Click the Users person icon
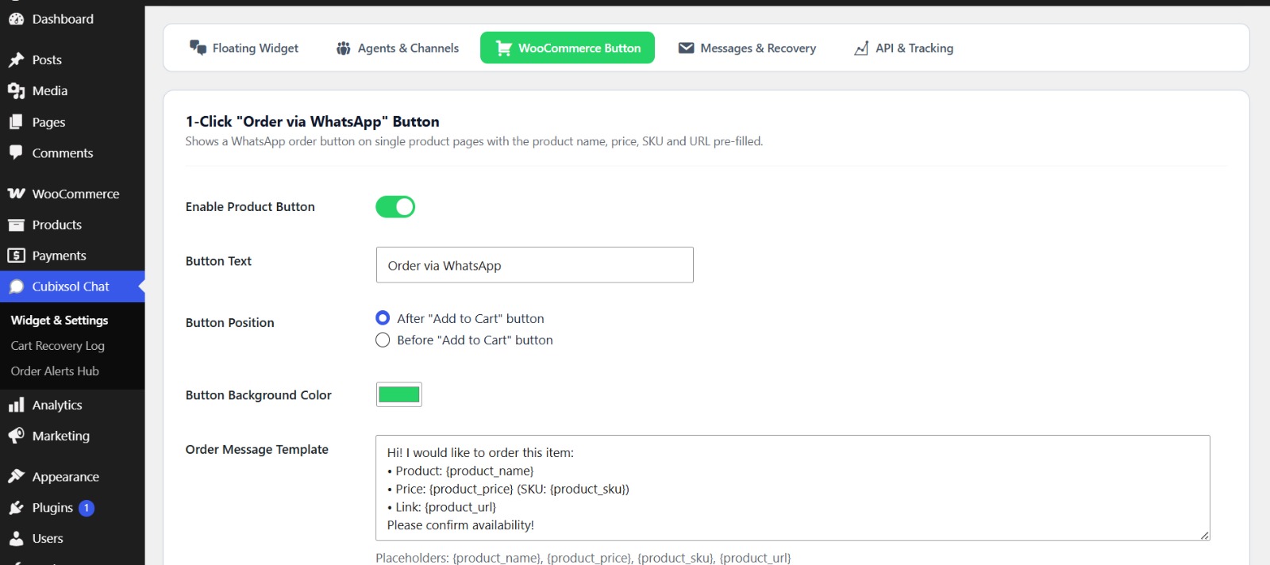Screen dimensions: 1270x565 (x=16, y=538)
